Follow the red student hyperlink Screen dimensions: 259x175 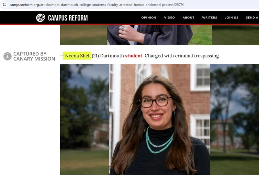point(133,56)
